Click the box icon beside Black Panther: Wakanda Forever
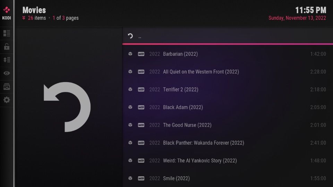 [130, 143]
